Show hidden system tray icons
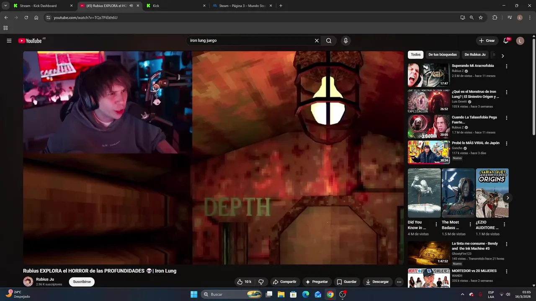 pyautogui.click(x=463, y=294)
